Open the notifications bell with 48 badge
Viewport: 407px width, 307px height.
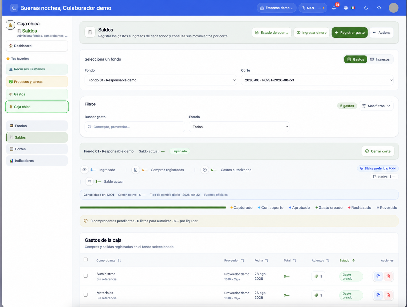pos(334,8)
